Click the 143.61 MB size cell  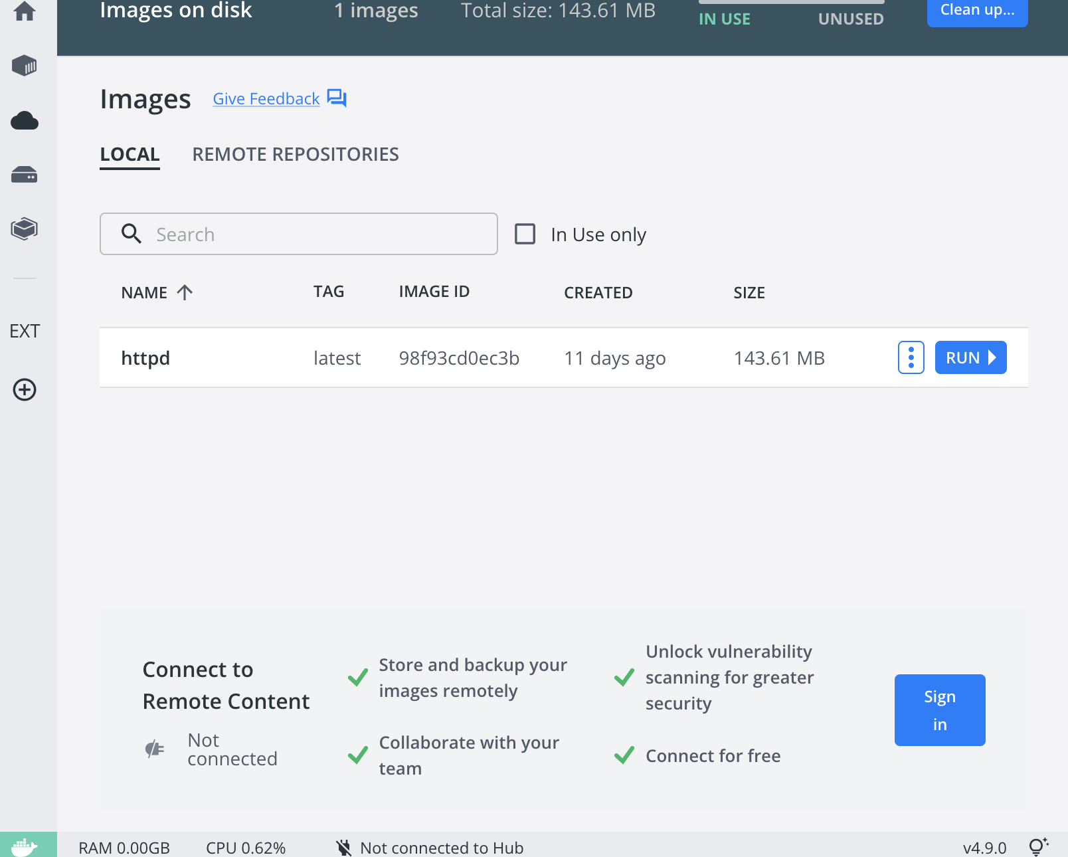tap(780, 358)
